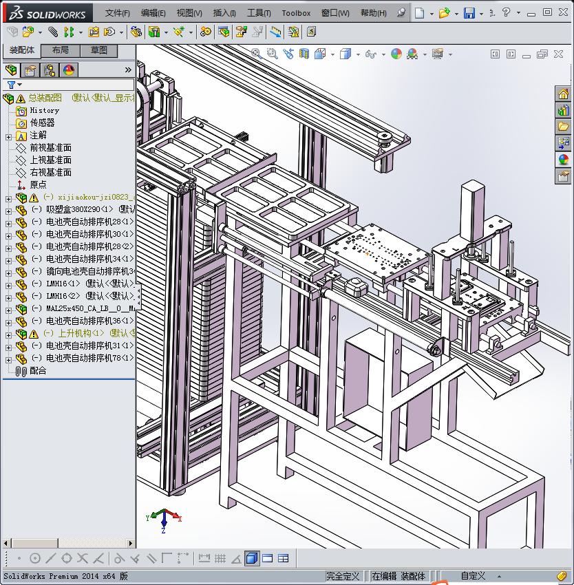Select the 前视基准面 plane in tree
This screenshot has height=585, width=574.
[50, 148]
